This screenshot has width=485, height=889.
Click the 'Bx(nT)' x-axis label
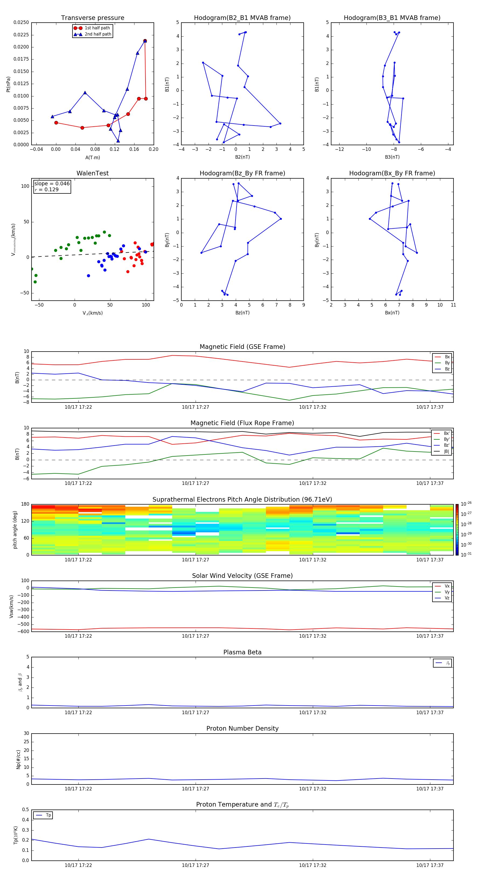coord(392,313)
